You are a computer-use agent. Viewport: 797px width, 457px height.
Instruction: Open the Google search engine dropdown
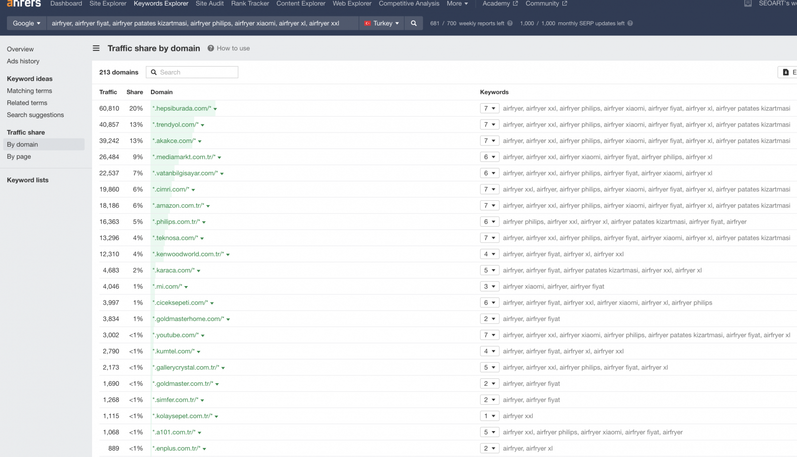point(26,23)
